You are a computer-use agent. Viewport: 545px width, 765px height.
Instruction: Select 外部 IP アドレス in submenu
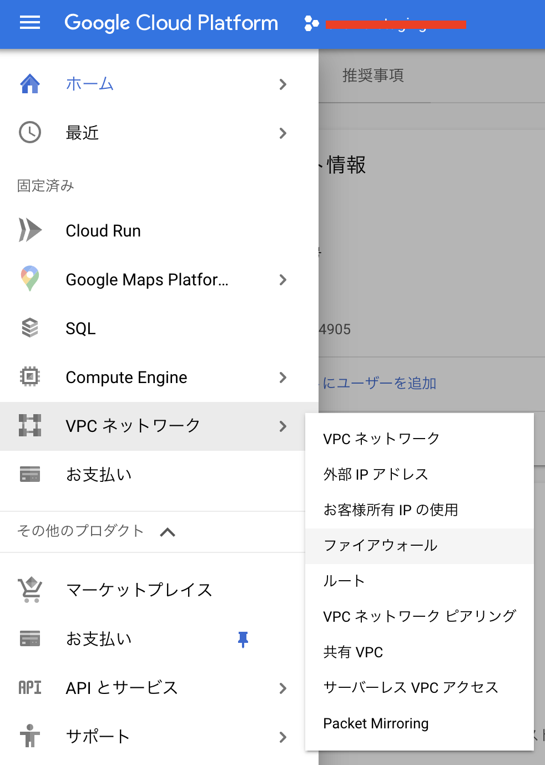point(420,474)
